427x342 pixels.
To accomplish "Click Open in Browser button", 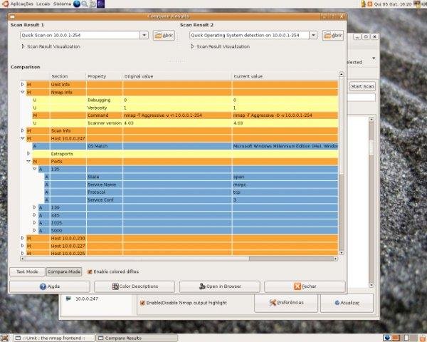I will 219,286.
